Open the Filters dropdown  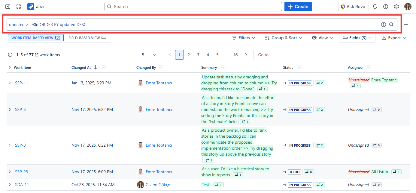[x=244, y=38]
